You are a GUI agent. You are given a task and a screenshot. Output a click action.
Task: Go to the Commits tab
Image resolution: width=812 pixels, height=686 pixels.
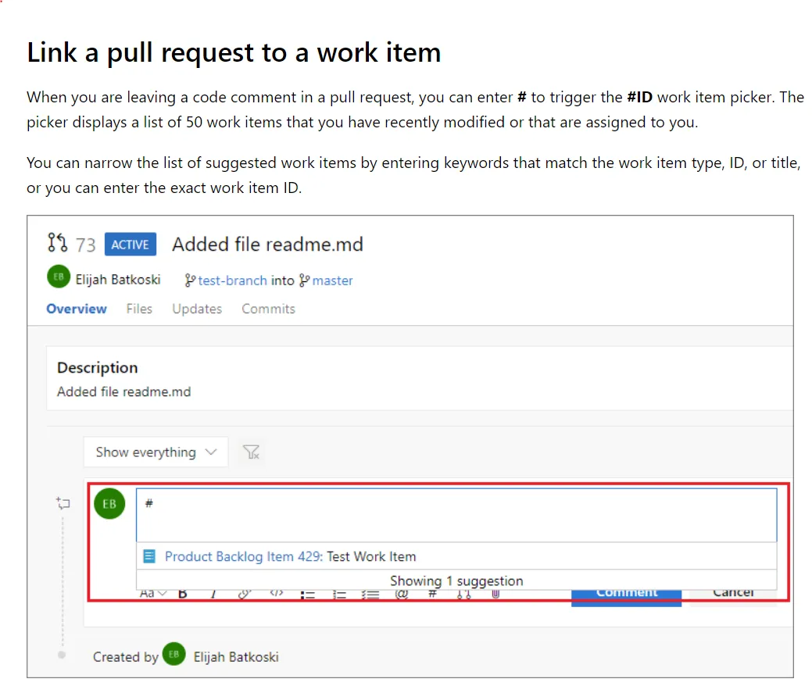pyautogui.click(x=268, y=309)
